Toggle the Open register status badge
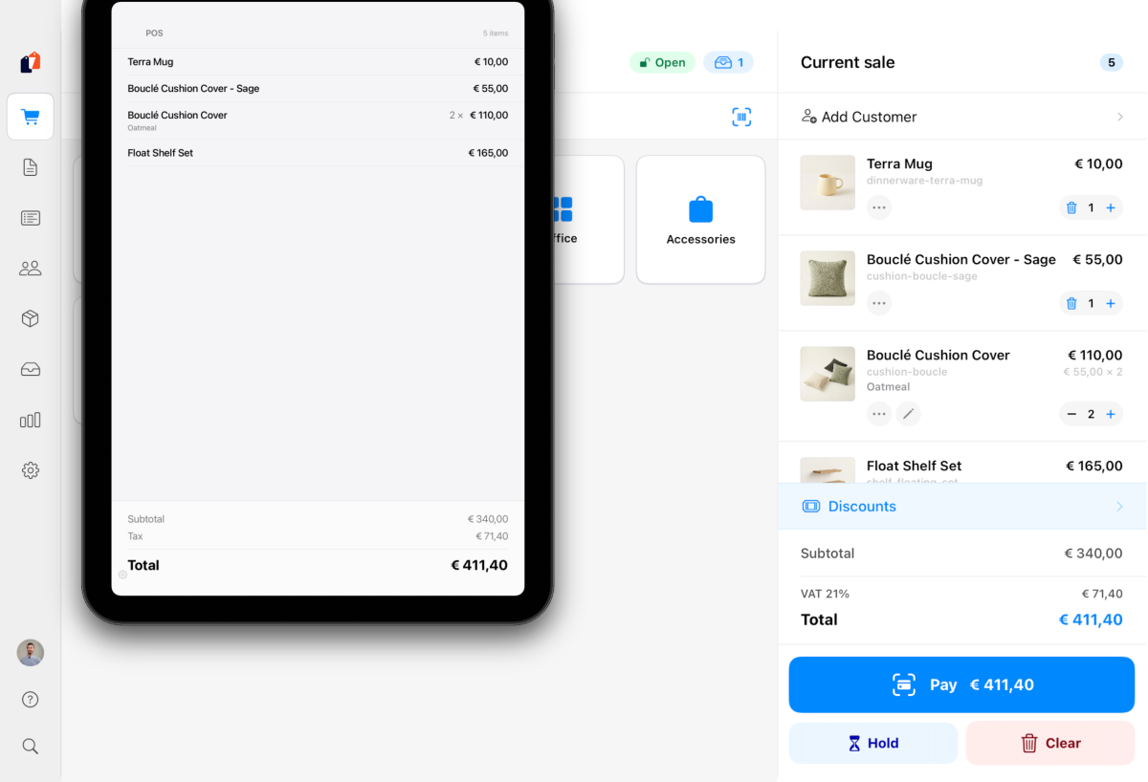Viewport: 1148px width, 782px height. click(662, 62)
